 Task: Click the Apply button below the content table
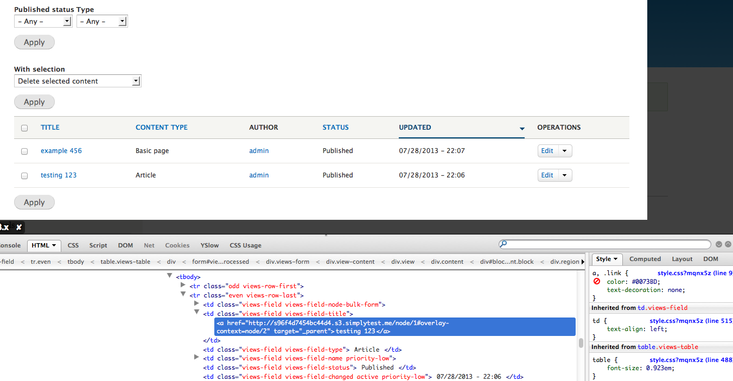click(x=34, y=202)
